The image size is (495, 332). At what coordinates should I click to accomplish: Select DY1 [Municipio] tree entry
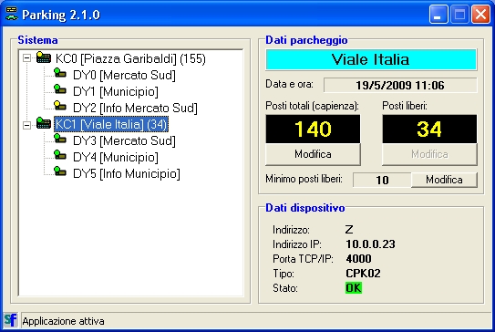(116, 91)
